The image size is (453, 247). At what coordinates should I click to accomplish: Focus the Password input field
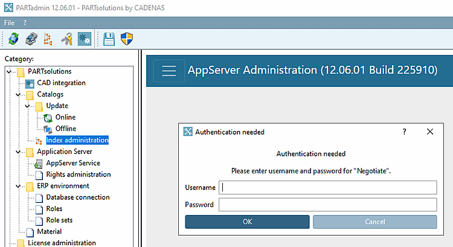(327, 205)
